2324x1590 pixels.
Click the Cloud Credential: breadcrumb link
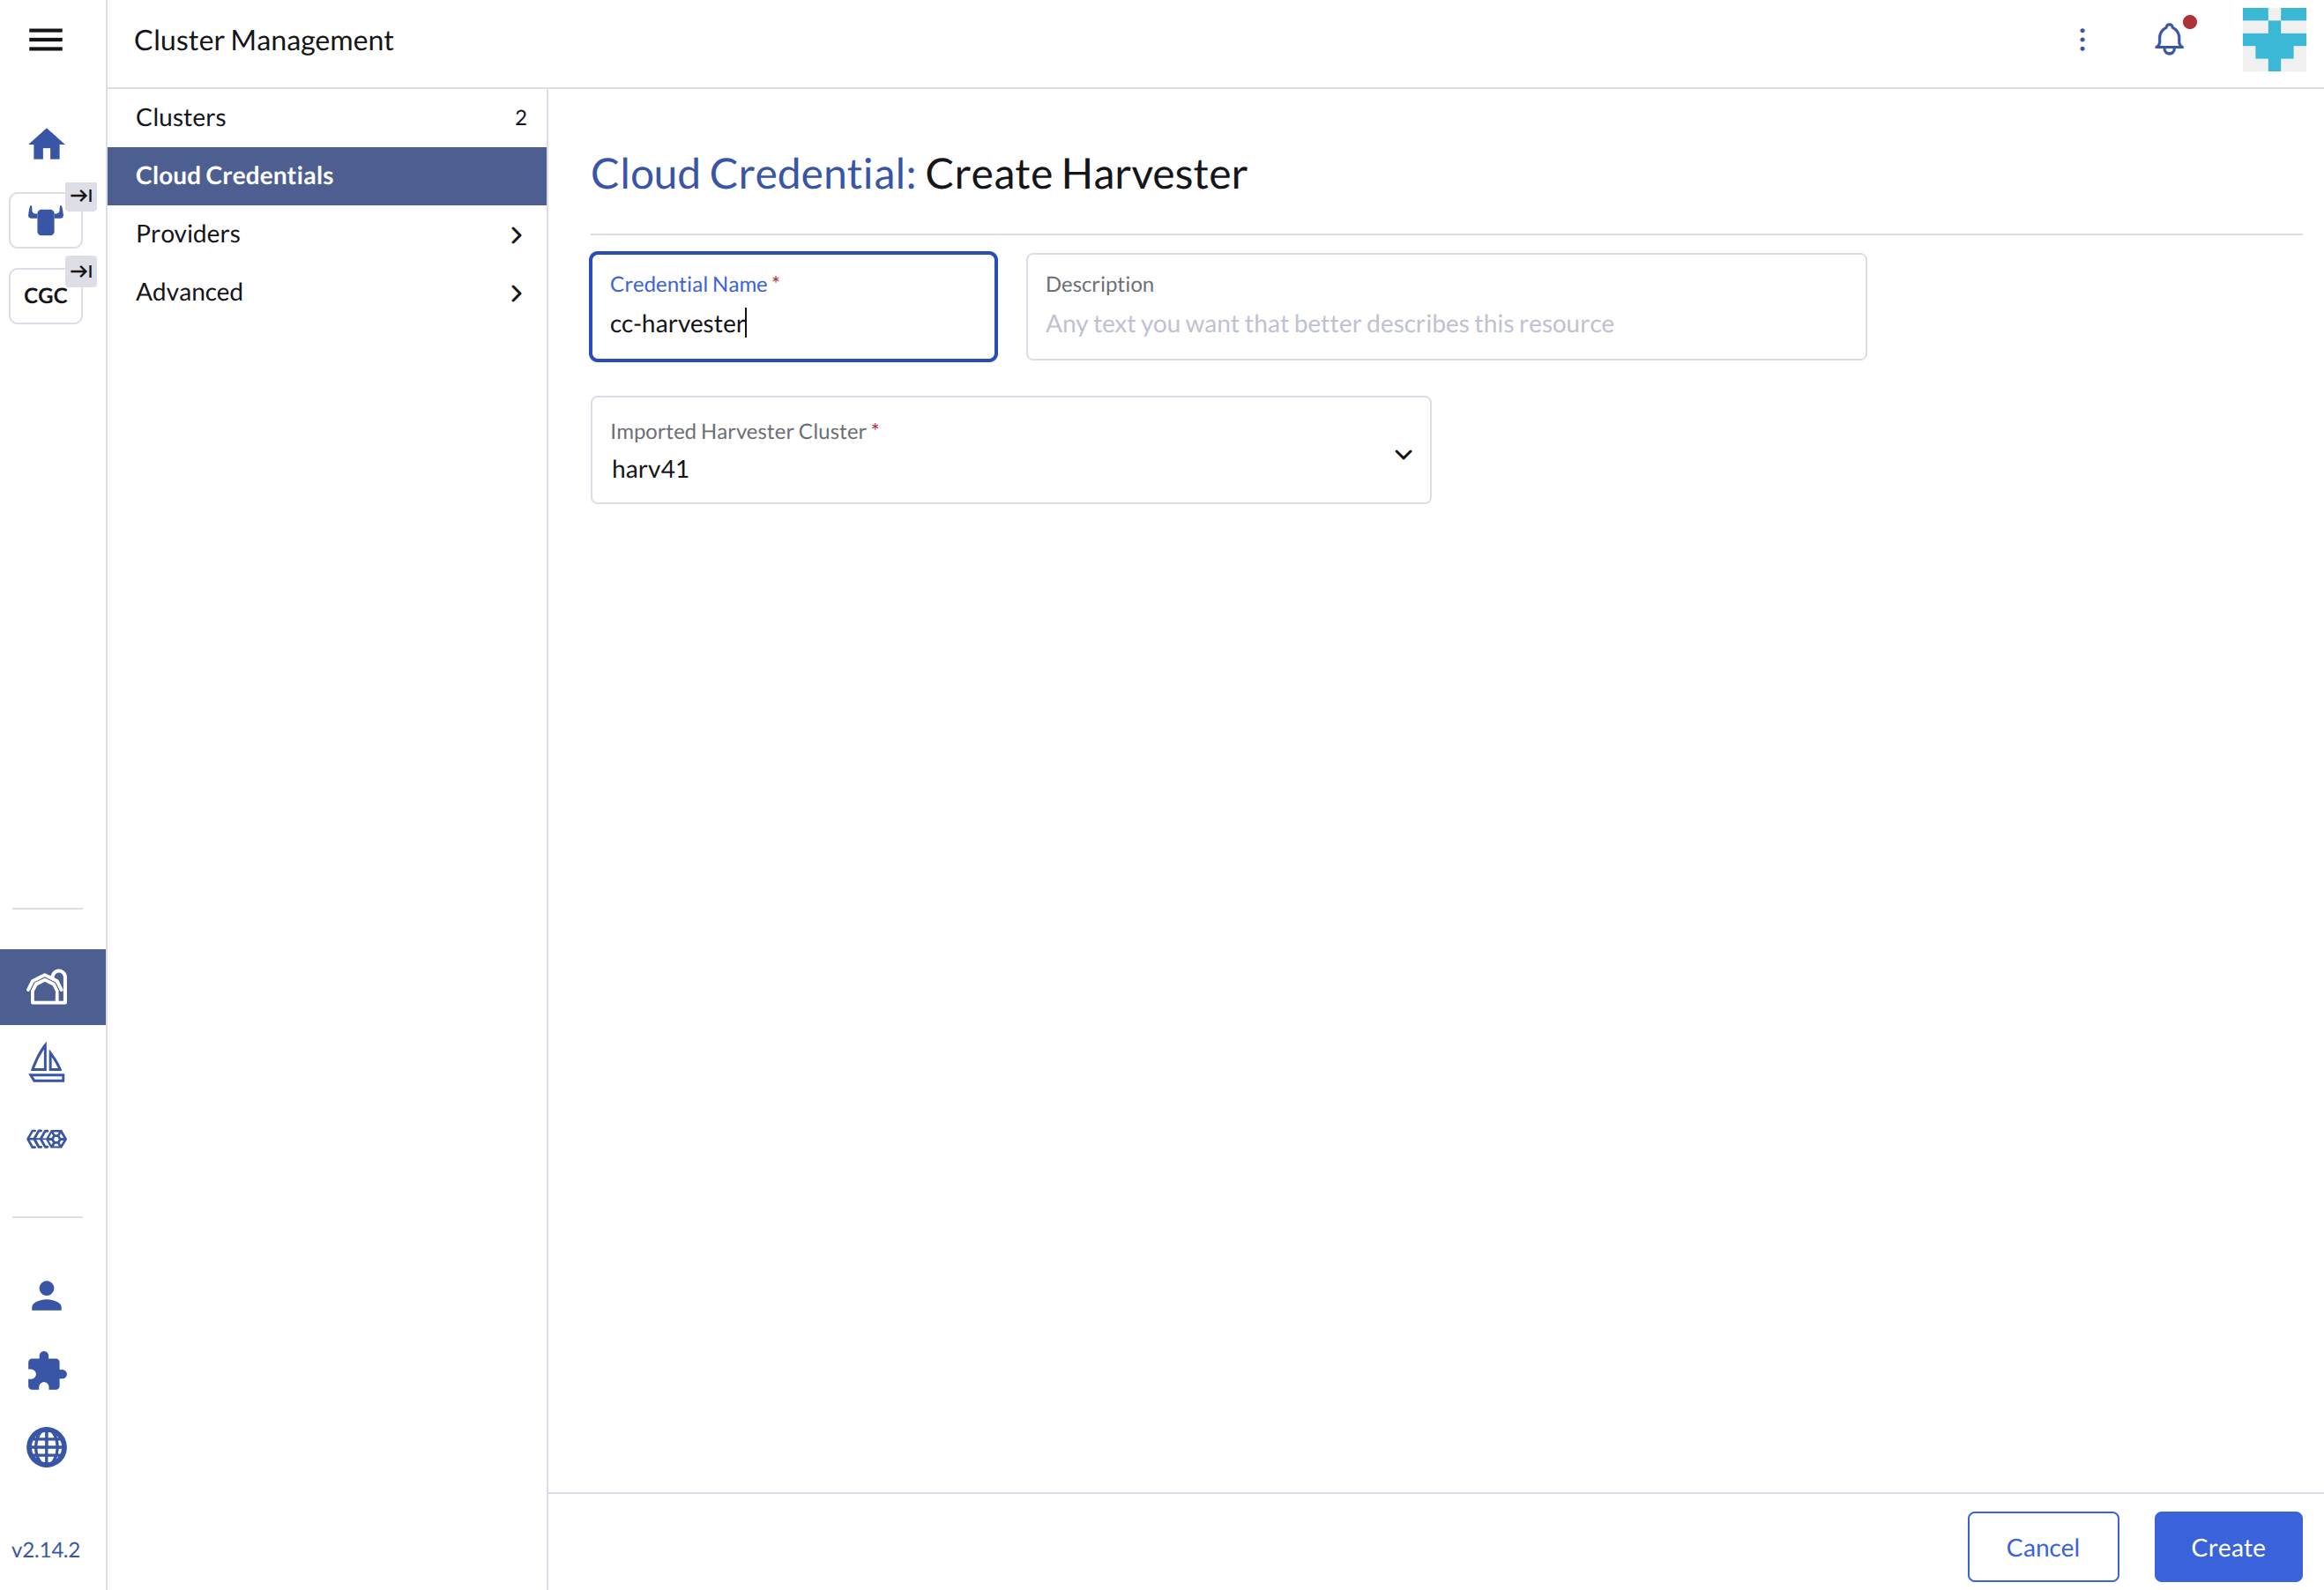(753, 174)
